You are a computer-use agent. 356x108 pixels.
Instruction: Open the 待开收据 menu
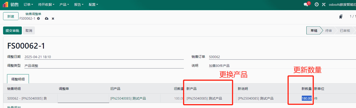pyautogui.click(x=46, y=5)
